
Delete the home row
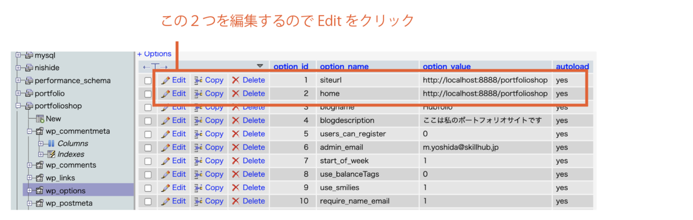(248, 93)
